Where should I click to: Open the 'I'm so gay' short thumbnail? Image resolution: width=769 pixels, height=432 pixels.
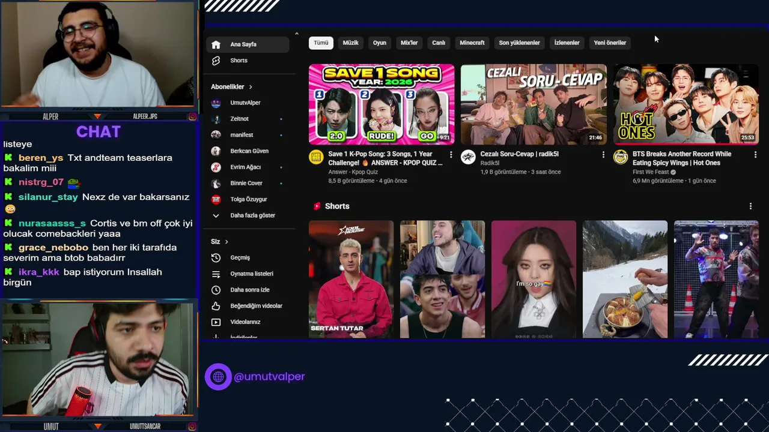pos(533,279)
